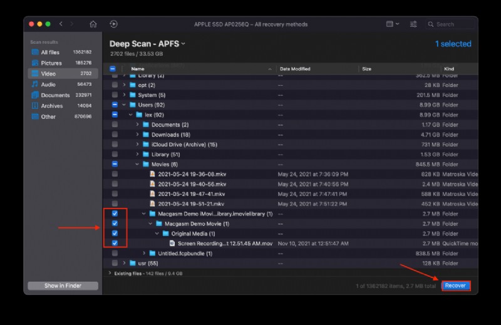Click the Audio music note icon
The height and width of the screenshot is (325, 501).
point(35,85)
